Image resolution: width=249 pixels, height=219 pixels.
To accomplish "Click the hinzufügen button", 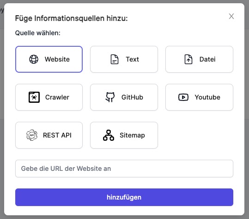I will pos(124,197).
